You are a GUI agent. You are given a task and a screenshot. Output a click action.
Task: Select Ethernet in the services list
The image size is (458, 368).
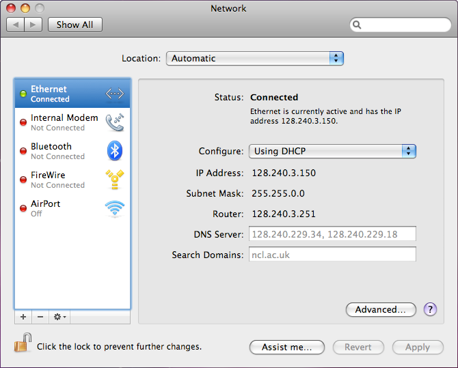pyautogui.click(x=62, y=94)
